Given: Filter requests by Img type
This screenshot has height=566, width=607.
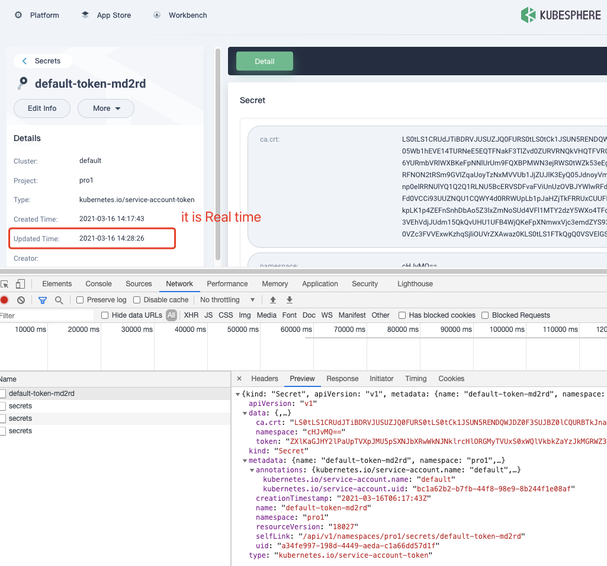Looking at the screenshot, I should tap(245, 315).
